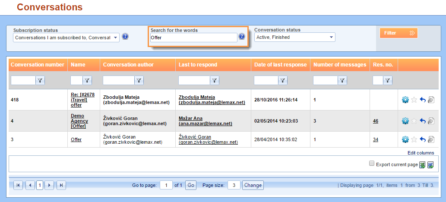Focus Last to respond filter text box

pos(194,81)
